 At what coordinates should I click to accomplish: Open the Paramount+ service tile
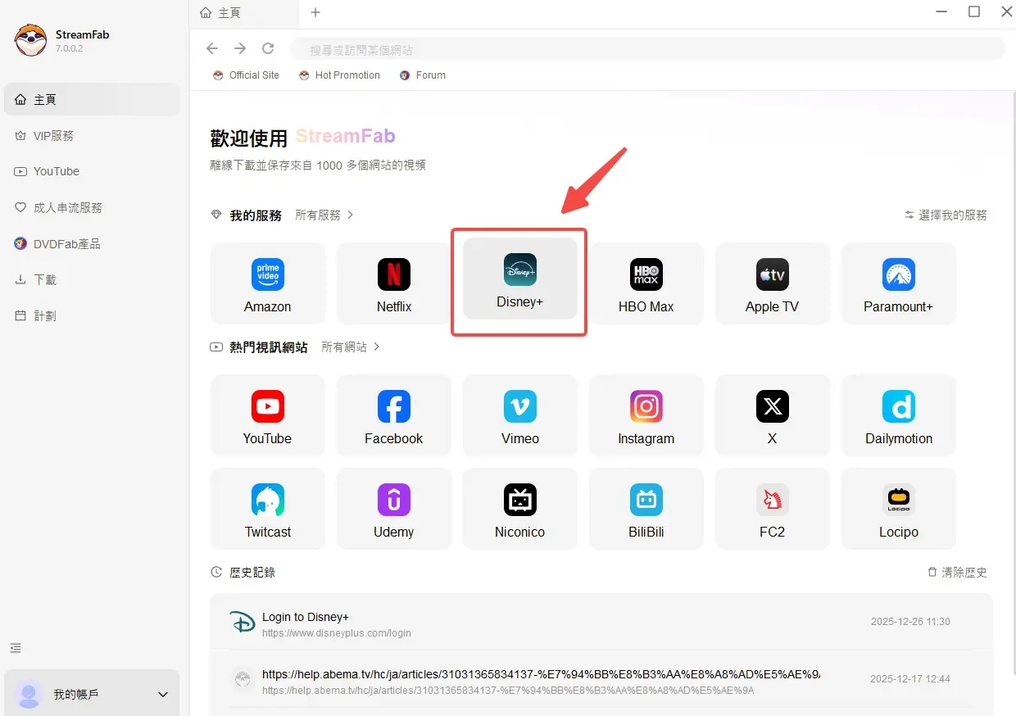point(899,283)
